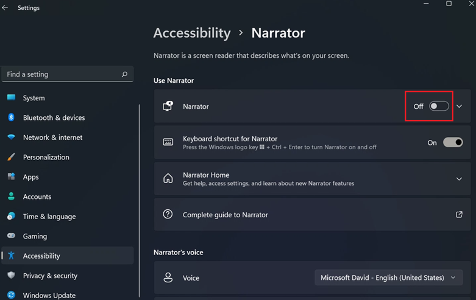Click the System icon in sidebar
This screenshot has height=300, width=476.
(11, 98)
